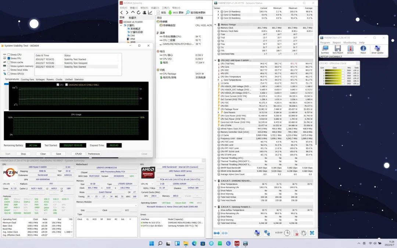
Task: Enable the Stress local disks checkbox
Action: point(9,69)
